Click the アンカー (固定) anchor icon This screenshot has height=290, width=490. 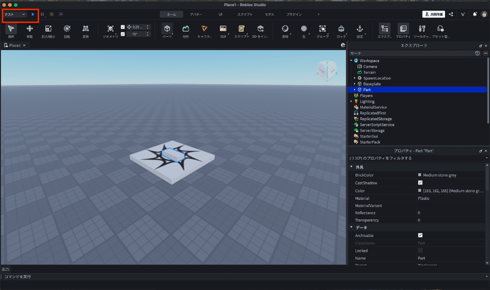[360, 30]
